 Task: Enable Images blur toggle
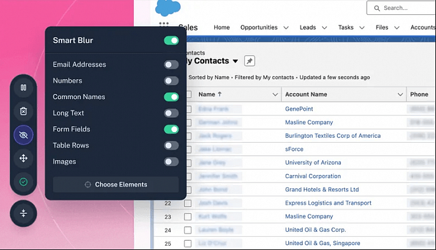(171, 161)
